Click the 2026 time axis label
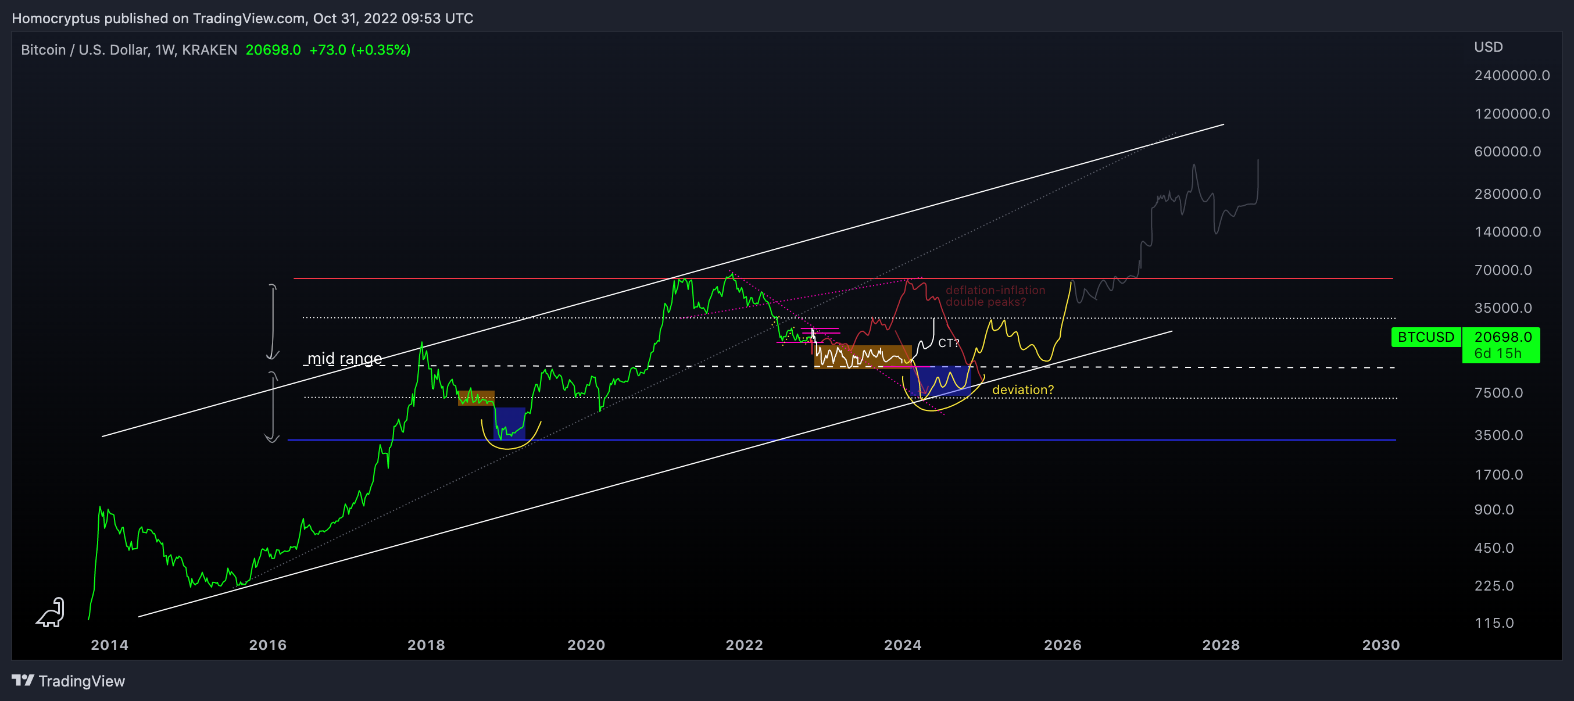This screenshot has height=701, width=1574. (x=1063, y=645)
